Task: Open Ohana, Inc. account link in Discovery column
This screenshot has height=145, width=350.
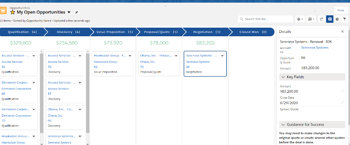Action: tap(55, 115)
